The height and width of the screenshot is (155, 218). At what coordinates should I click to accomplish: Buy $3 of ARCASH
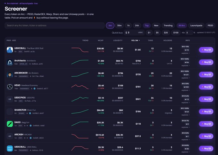206,136
